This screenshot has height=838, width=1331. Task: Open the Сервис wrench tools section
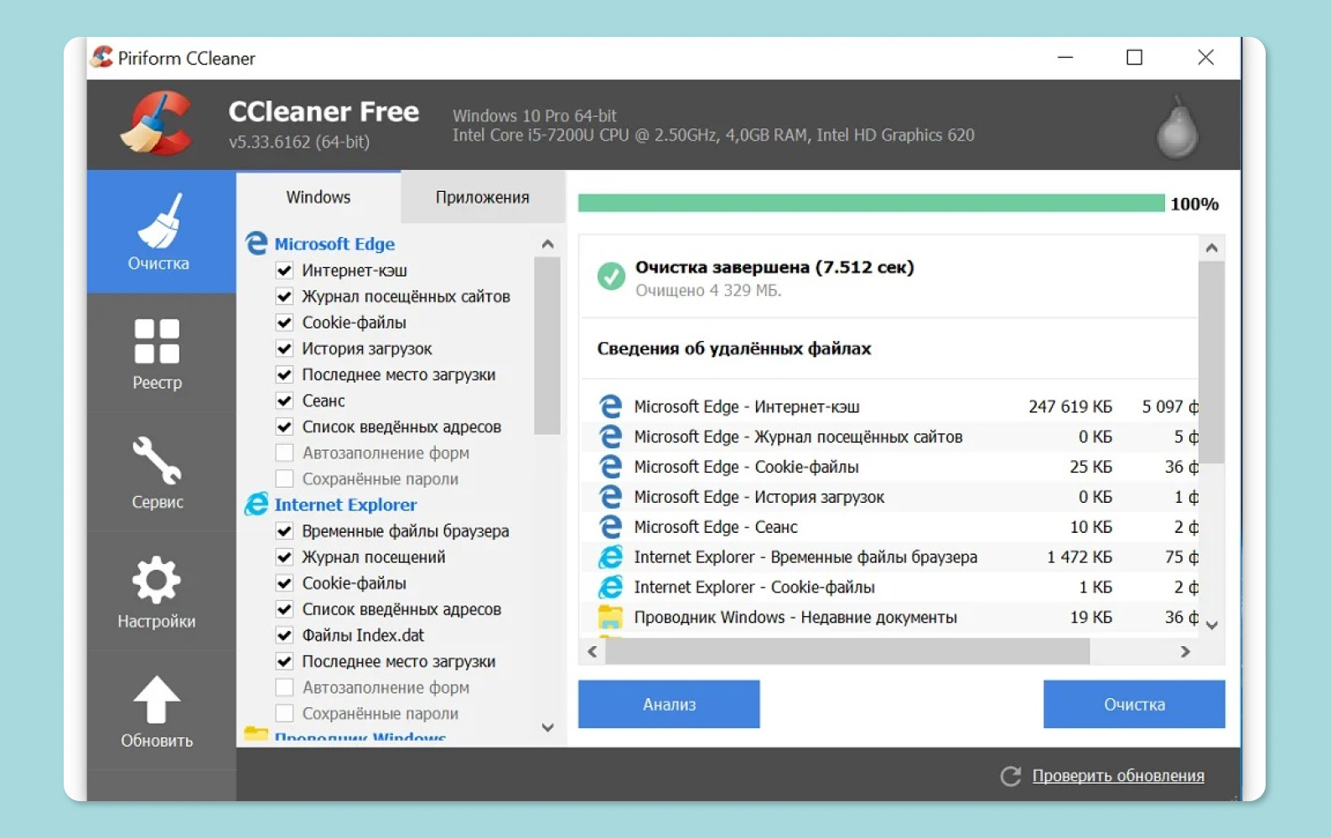click(x=158, y=472)
